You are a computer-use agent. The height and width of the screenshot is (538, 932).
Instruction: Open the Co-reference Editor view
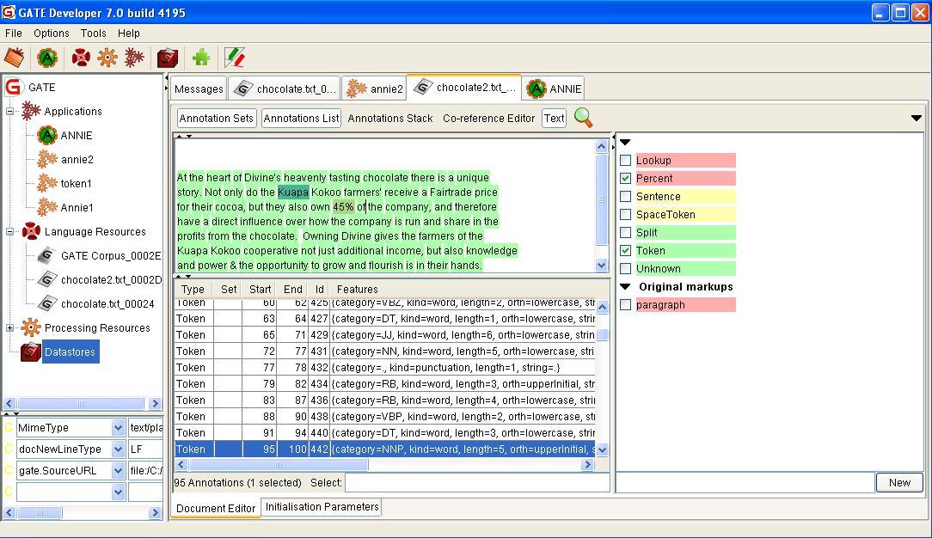coord(488,118)
